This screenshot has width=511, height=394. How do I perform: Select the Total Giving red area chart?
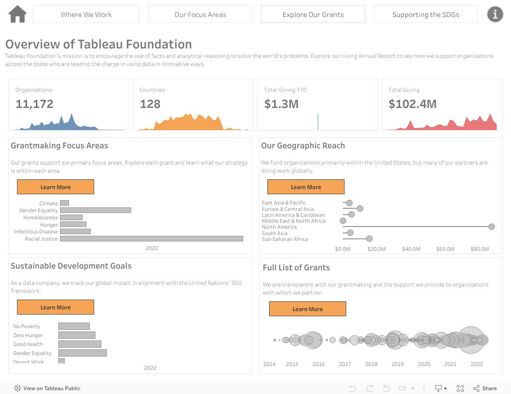(x=442, y=122)
